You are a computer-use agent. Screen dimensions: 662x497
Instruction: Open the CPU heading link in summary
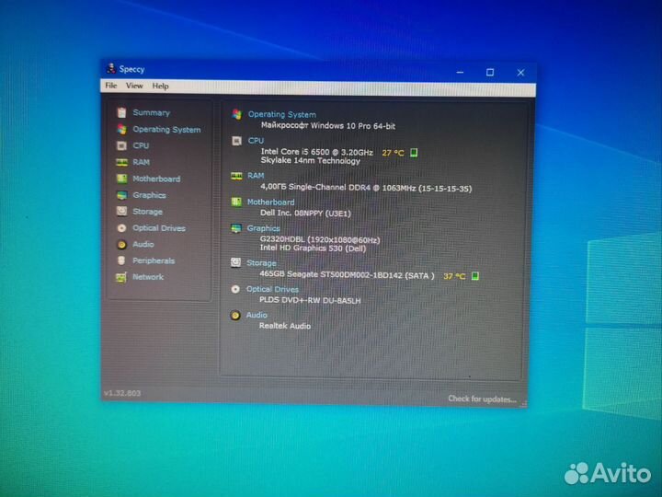(256, 141)
